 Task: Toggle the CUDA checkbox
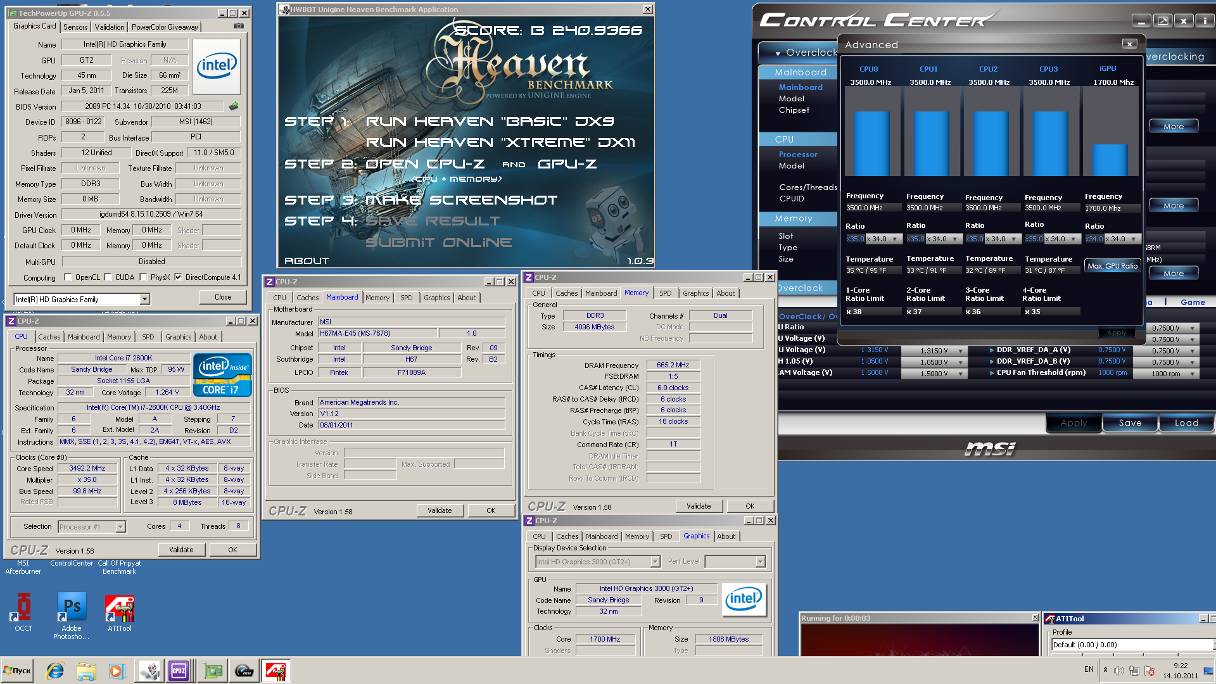pyautogui.click(x=108, y=277)
